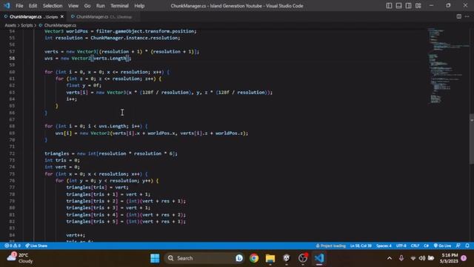This screenshot has width=474, height=267.
Task: Click the Split Editor Right icon
Action: (x=459, y=16)
